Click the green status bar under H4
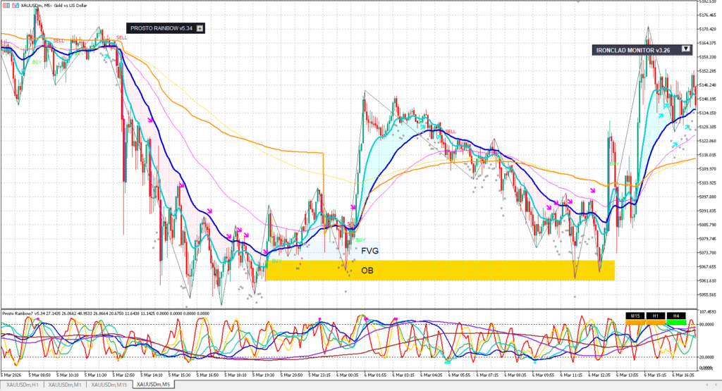This screenshot has width=722, height=391. (676, 322)
